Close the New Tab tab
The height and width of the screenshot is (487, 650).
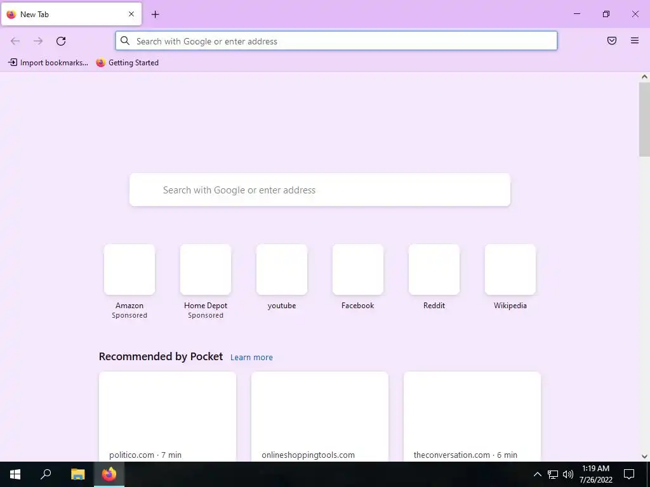coord(131,14)
